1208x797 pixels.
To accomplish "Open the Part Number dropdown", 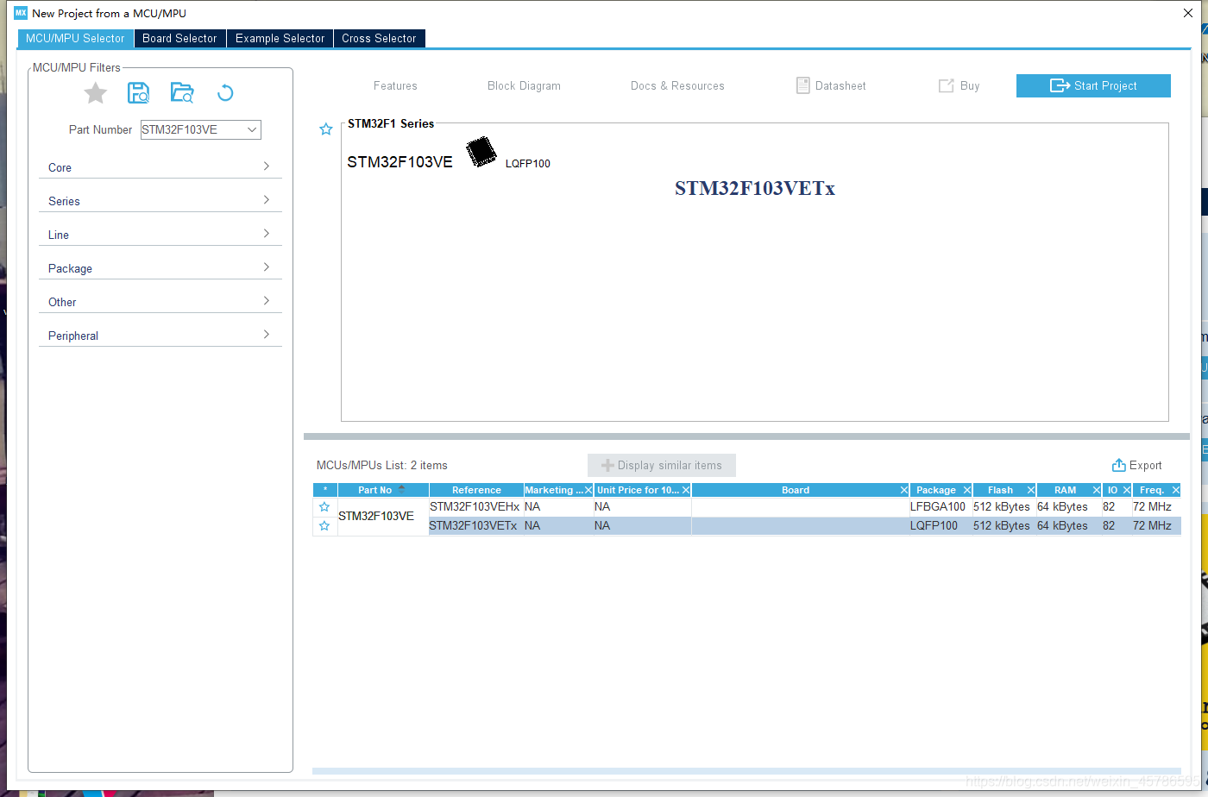I will click(x=252, y=129).
